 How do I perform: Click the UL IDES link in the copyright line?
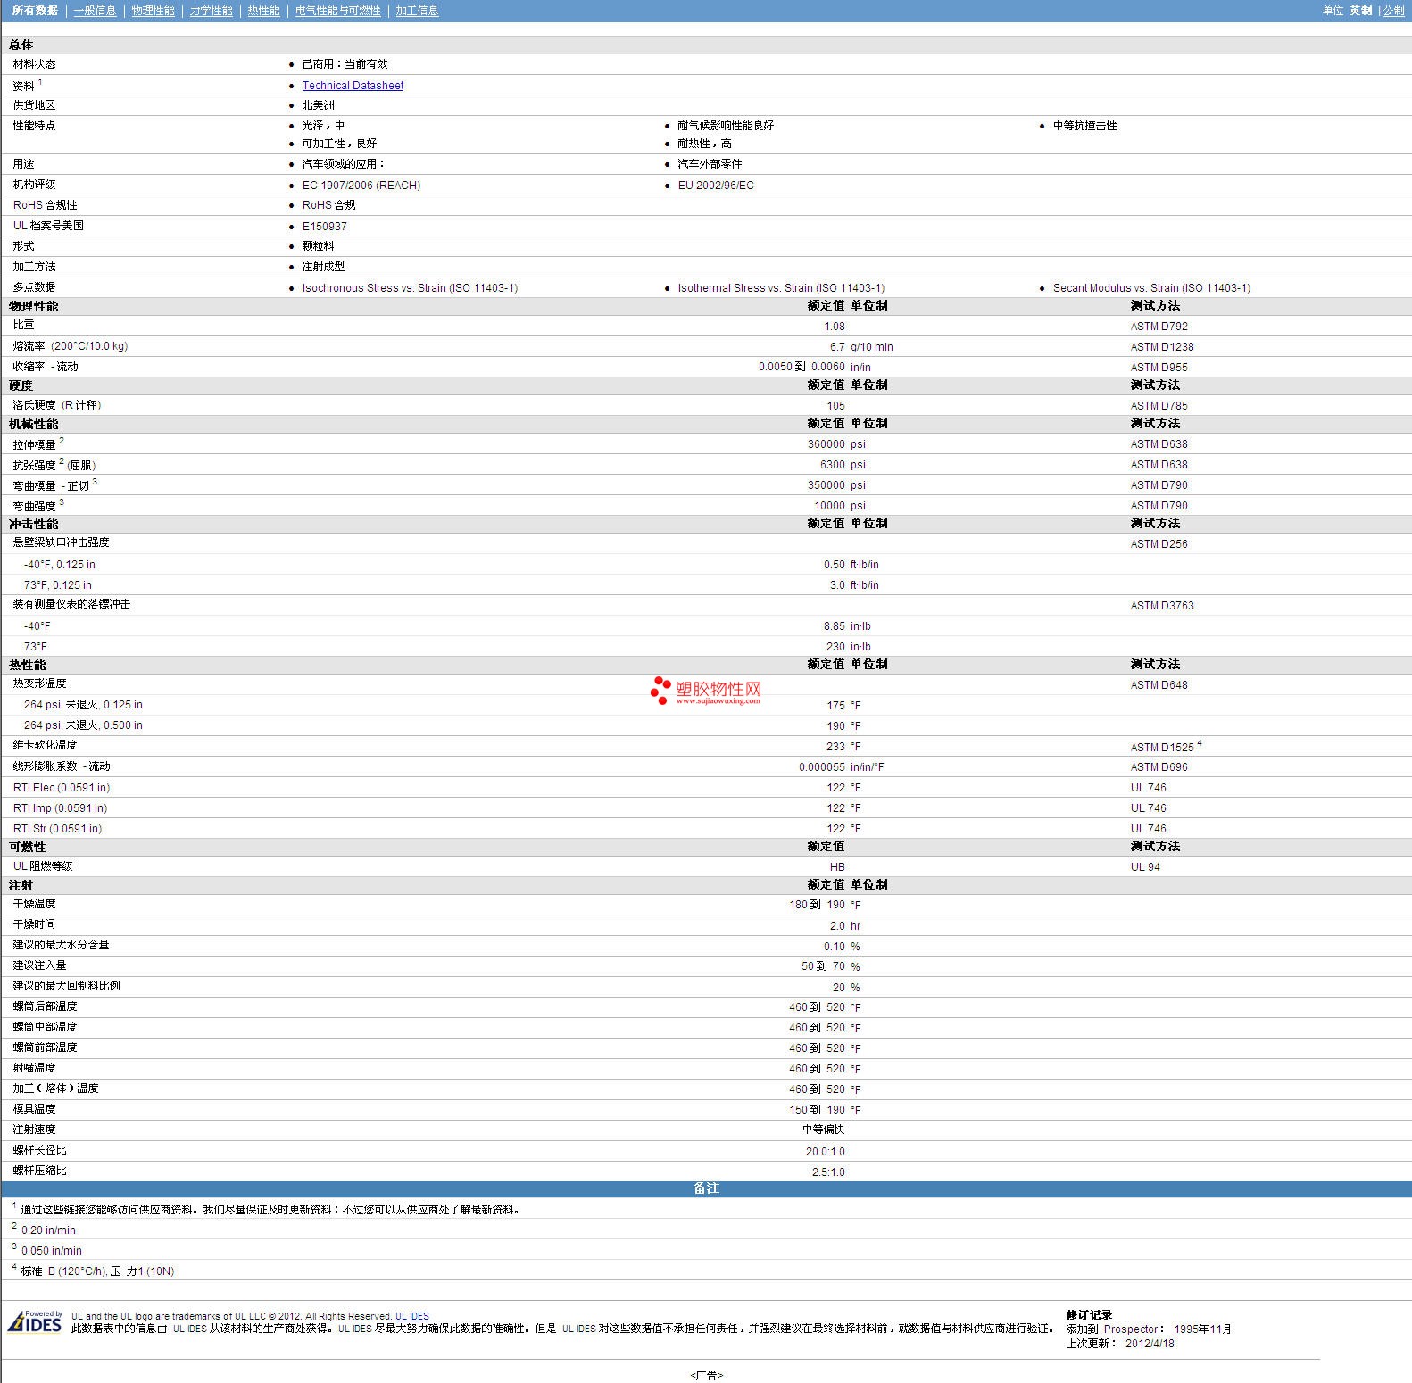pyautogui.click(x=412, y=1316)
